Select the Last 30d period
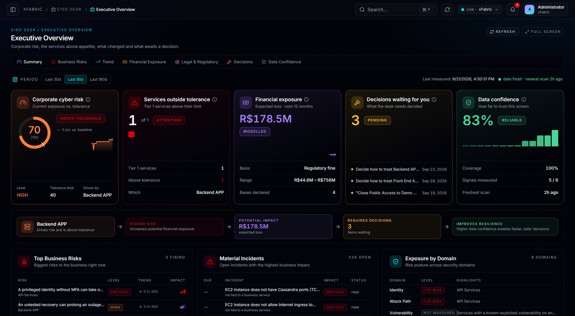Image resolution: width=575 pixels, height=316 pixels. (x=53, y=79)
